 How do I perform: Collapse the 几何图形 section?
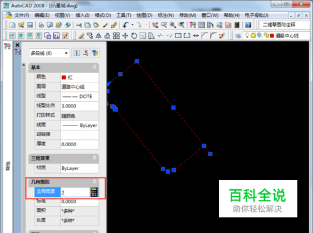(95, 182)
